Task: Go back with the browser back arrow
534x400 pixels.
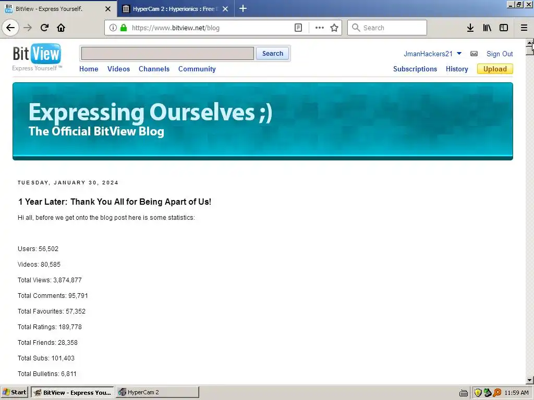Action: point(10,28)
